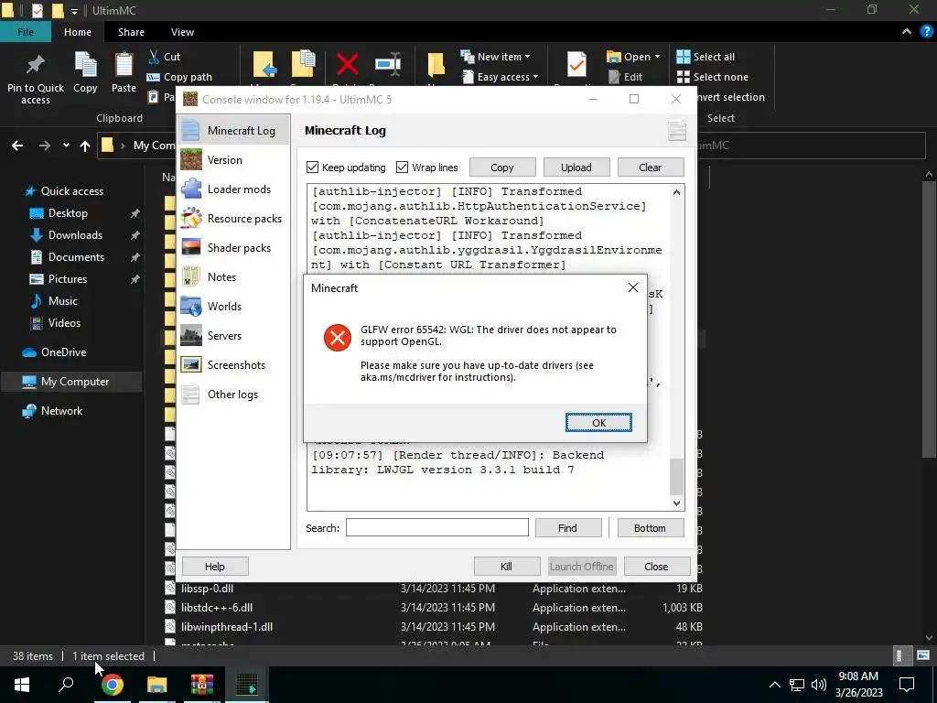Select Downloads in navigation pane
Screen dimensions: 937x703
(75, 235)
